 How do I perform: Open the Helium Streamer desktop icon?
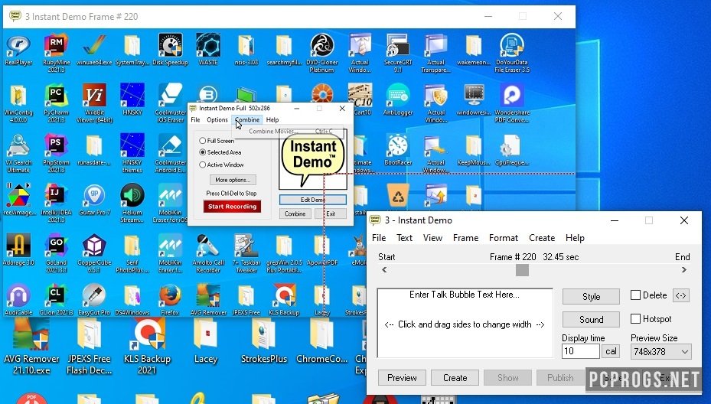[132, 203]
